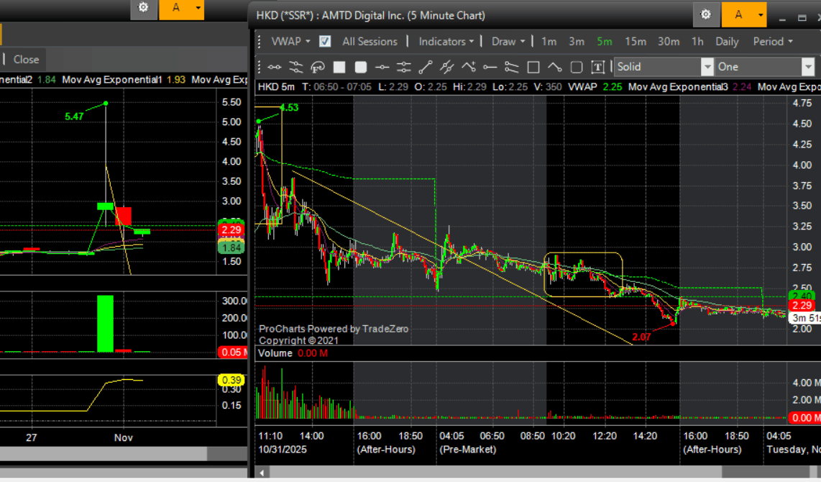Open left chart window settings gear

point(144,8)
